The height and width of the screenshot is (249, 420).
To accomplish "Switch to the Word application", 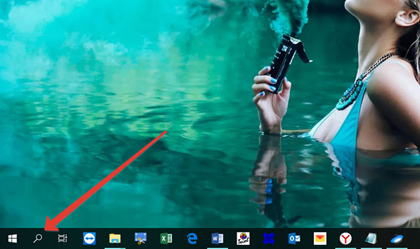I will click(x=217, y=238).
